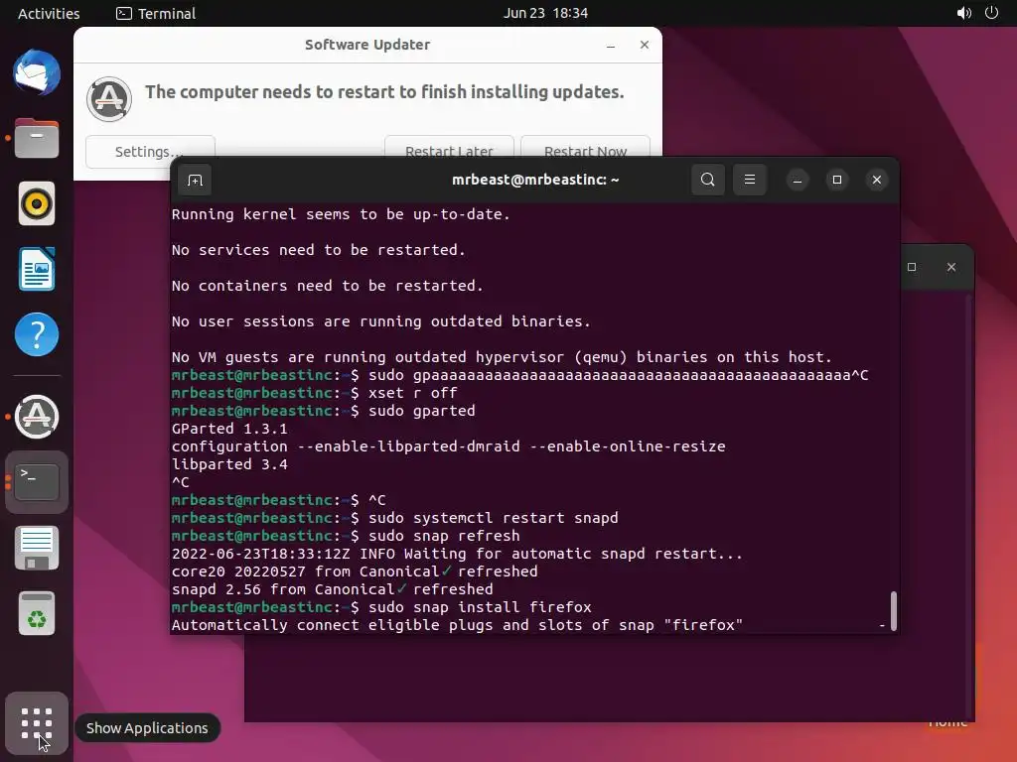This screenshot has width=1017, height=762.
Task: Click the Software Updater logo icon in dialog
Action: pos(109,99)
